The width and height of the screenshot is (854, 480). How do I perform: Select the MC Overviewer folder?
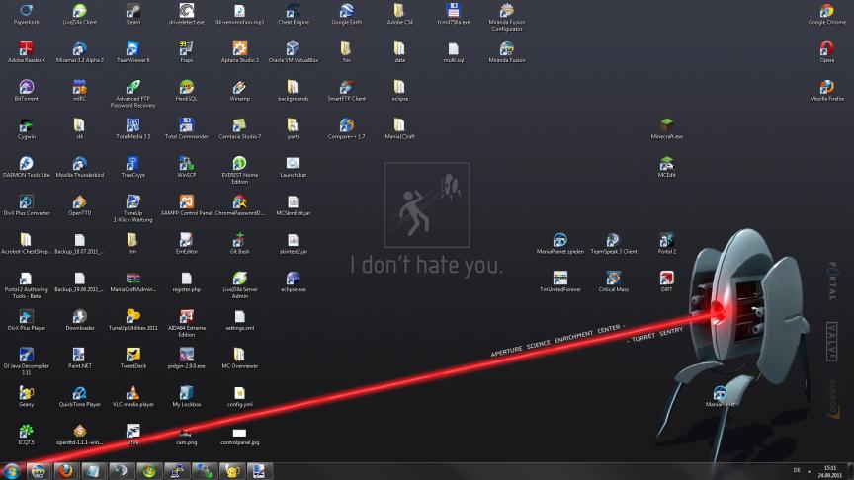(239, 358)
